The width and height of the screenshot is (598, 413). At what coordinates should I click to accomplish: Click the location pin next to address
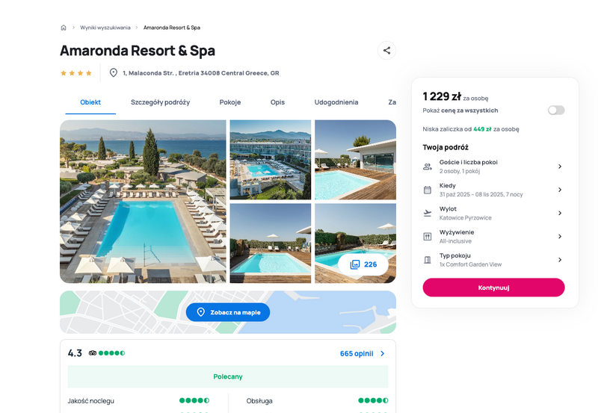point(114,72)
